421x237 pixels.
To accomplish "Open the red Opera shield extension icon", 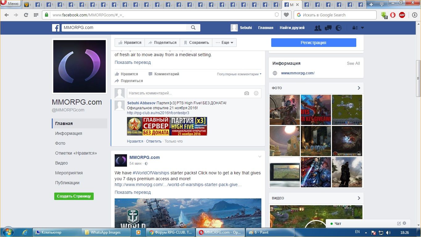I will (x=393, y=15).
